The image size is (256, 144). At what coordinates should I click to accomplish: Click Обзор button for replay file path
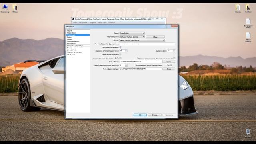click(169, 69)
